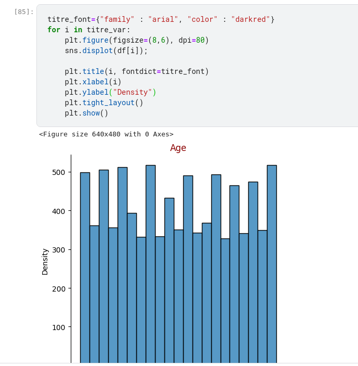This screenshot has width=358, height=366.
Task: Click the Density y-axis label
Action: point(45,261)
